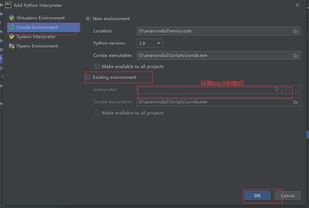Click the Pipenv folder icon

tap(12, 46)
